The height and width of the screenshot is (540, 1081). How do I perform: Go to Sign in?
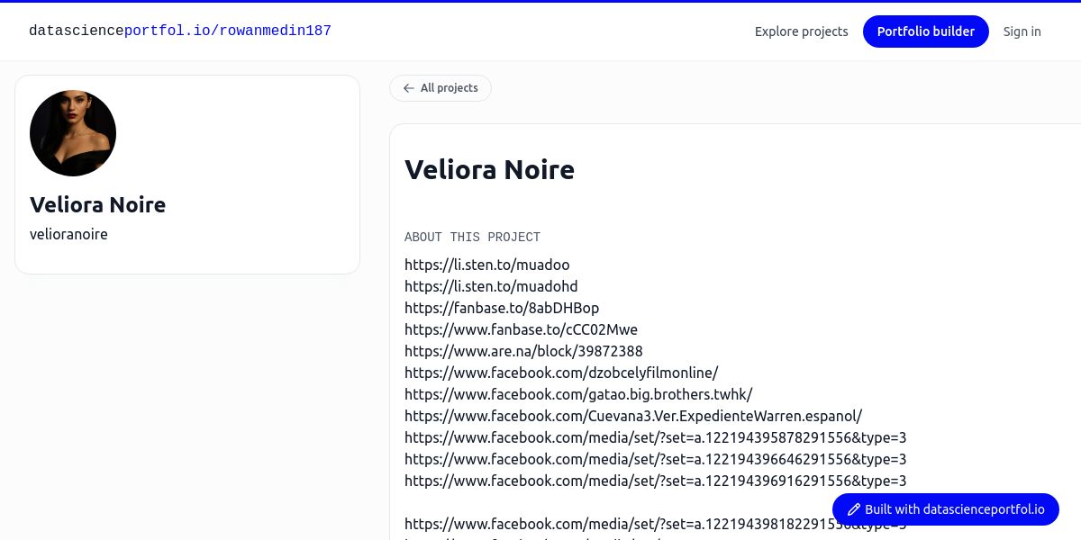[1022, 31]
